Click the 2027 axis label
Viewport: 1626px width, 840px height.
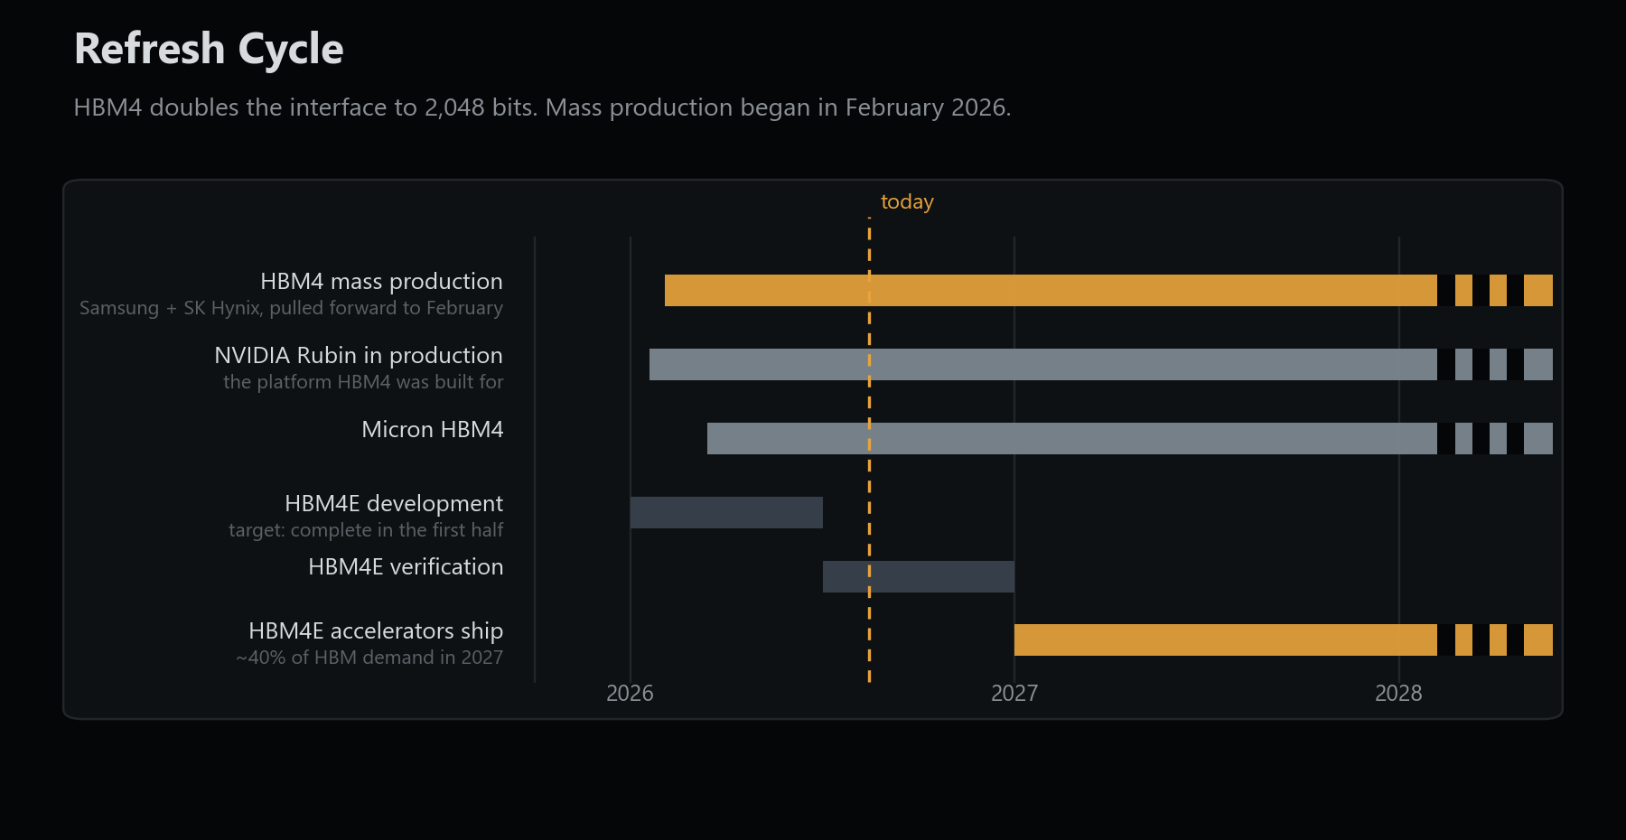click(1014, 693)
